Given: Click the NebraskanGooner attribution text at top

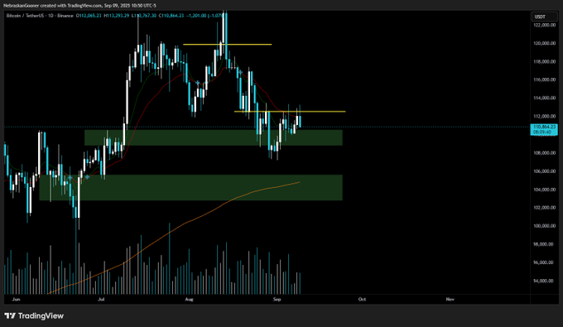Looking at the screenshot, I should pos(79,6).
